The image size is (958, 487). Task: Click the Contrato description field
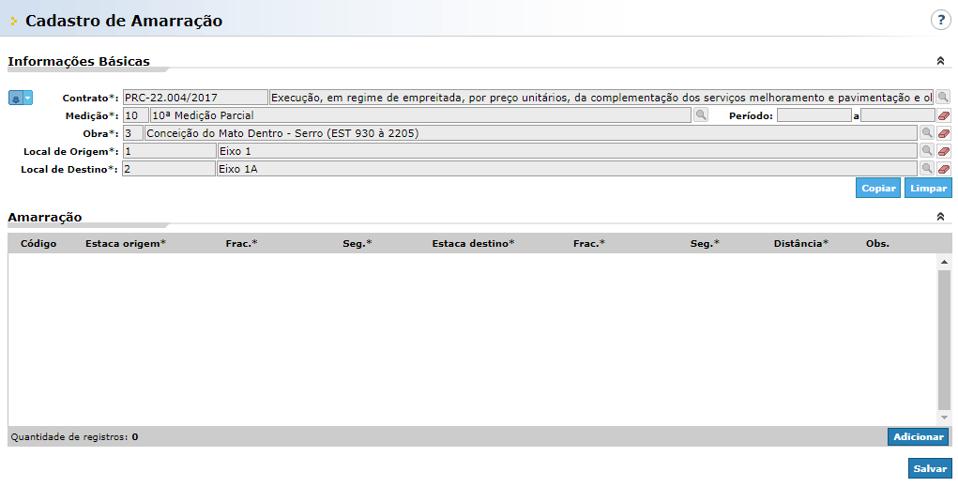pyautogui.click(x=601, y=98)
